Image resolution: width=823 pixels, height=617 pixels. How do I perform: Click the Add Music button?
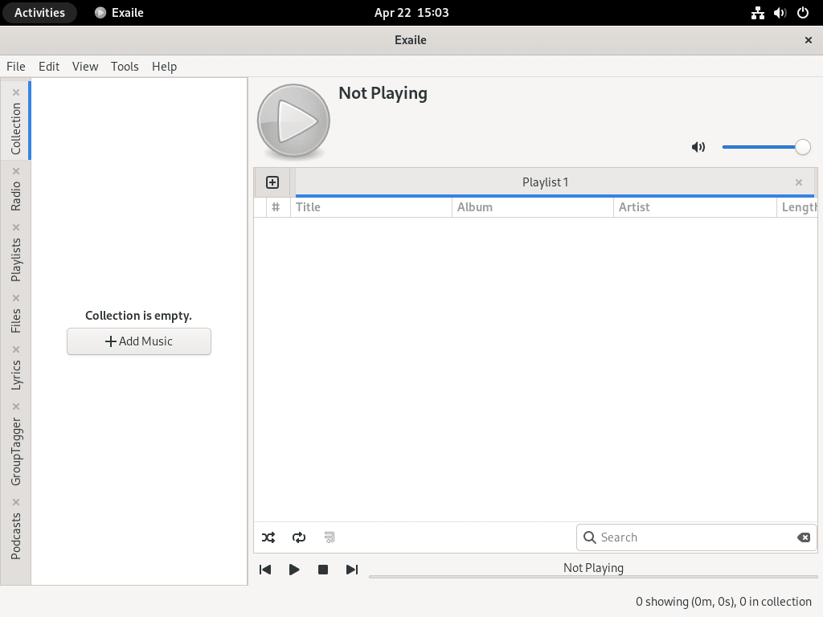[139, 341]
